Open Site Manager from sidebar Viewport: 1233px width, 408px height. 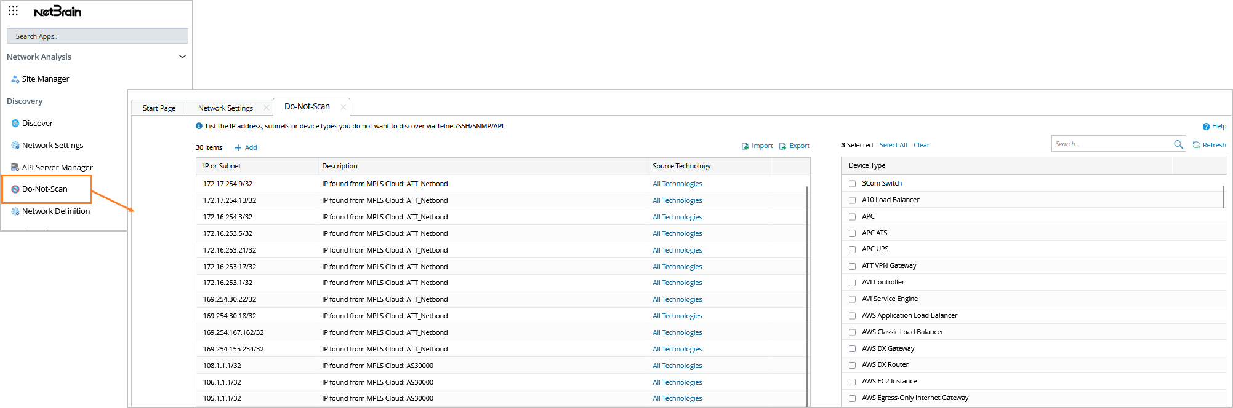[x=46, y=79]
